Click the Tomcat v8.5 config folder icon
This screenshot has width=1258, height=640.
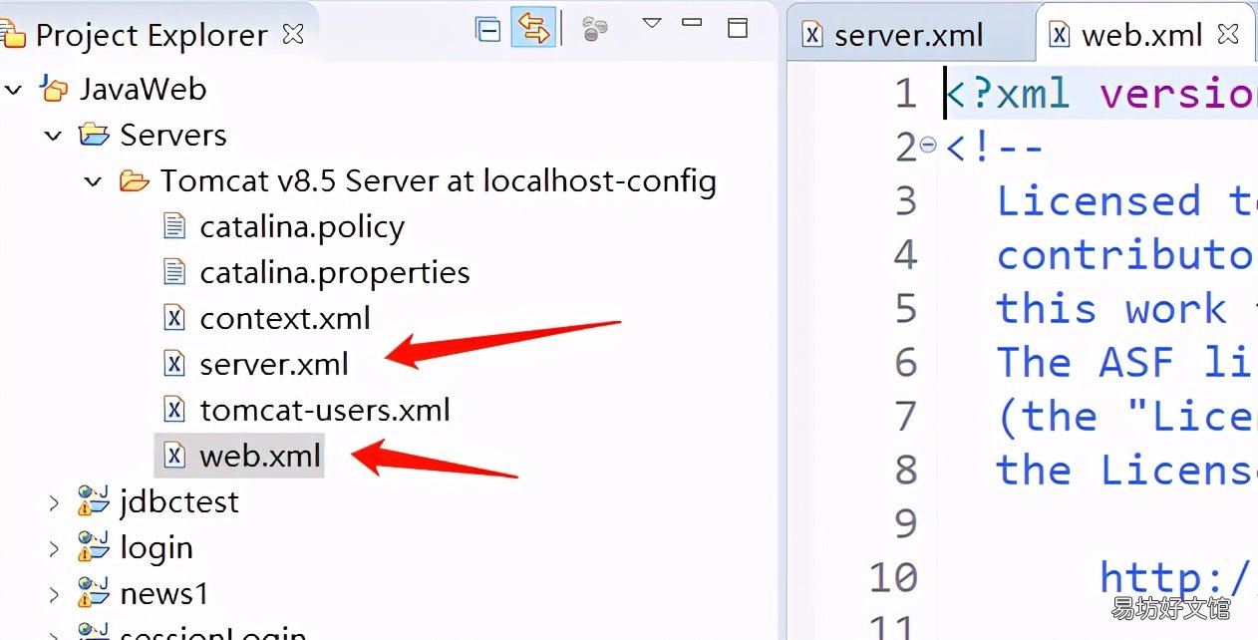134,180
